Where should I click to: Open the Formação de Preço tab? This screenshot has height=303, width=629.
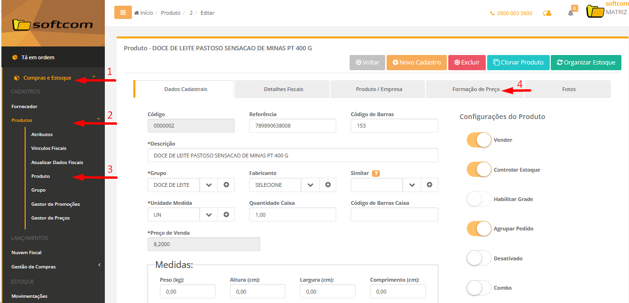475,89
